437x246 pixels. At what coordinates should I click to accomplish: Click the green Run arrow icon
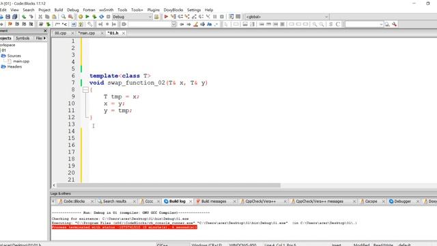tap(87, 16)
